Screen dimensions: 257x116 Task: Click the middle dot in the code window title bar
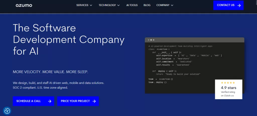(151, 40)
